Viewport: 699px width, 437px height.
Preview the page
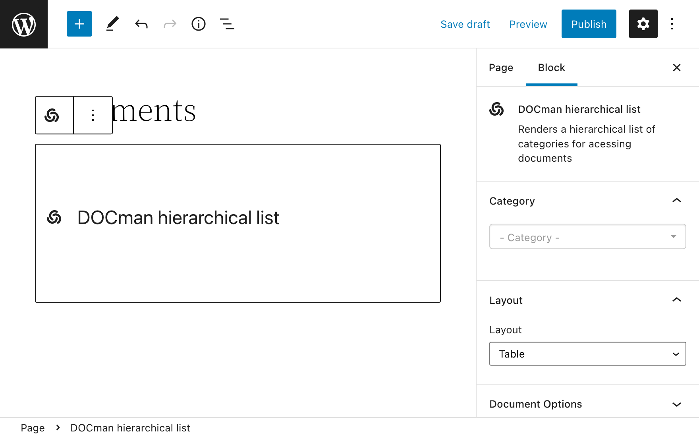528,24
